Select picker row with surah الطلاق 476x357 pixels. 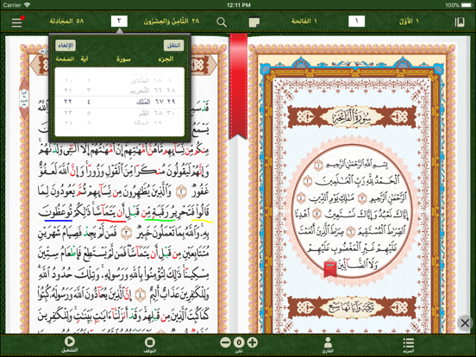(x=120, y=81)
